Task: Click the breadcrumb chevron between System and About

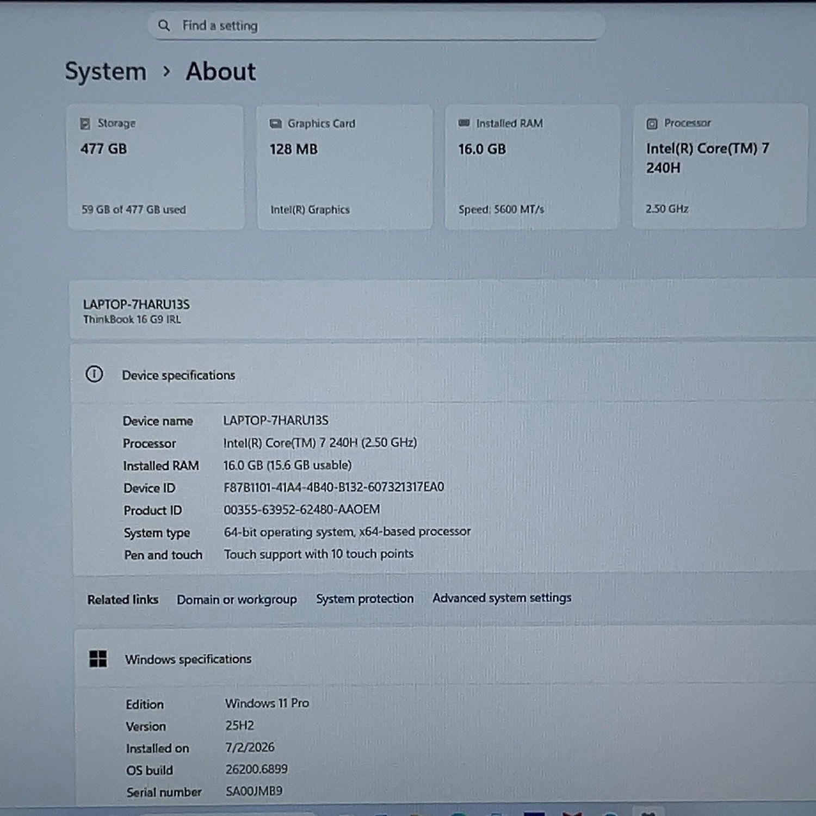Action: (166, 72)
